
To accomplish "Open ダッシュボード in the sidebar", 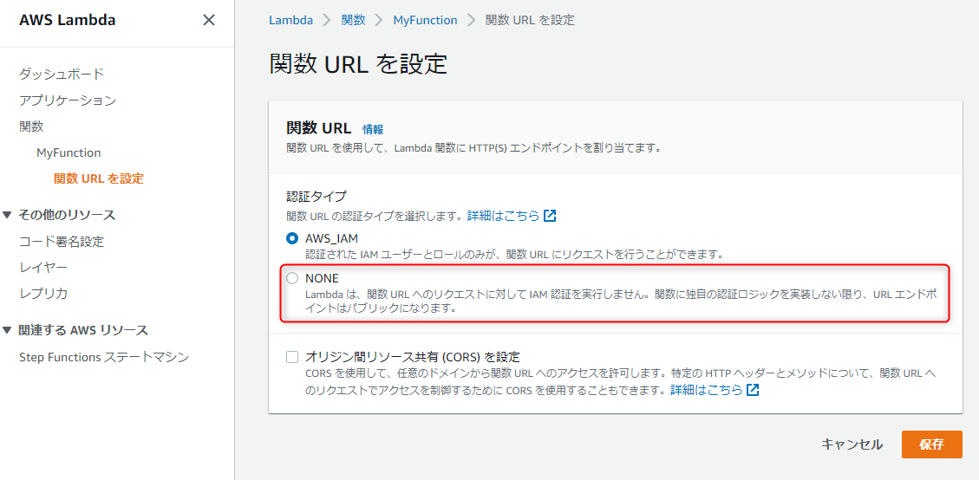I will coord(62,74).
